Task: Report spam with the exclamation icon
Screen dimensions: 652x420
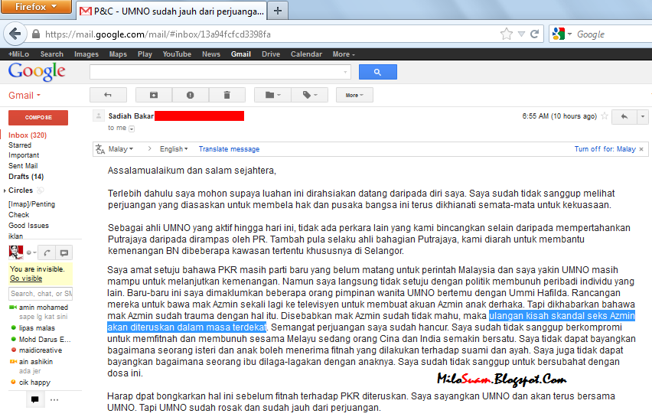Action: coord(190,95)
